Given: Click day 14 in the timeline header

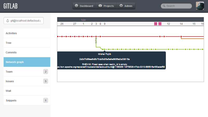Looking at the screenshot, I should click(x=181, y=24).
